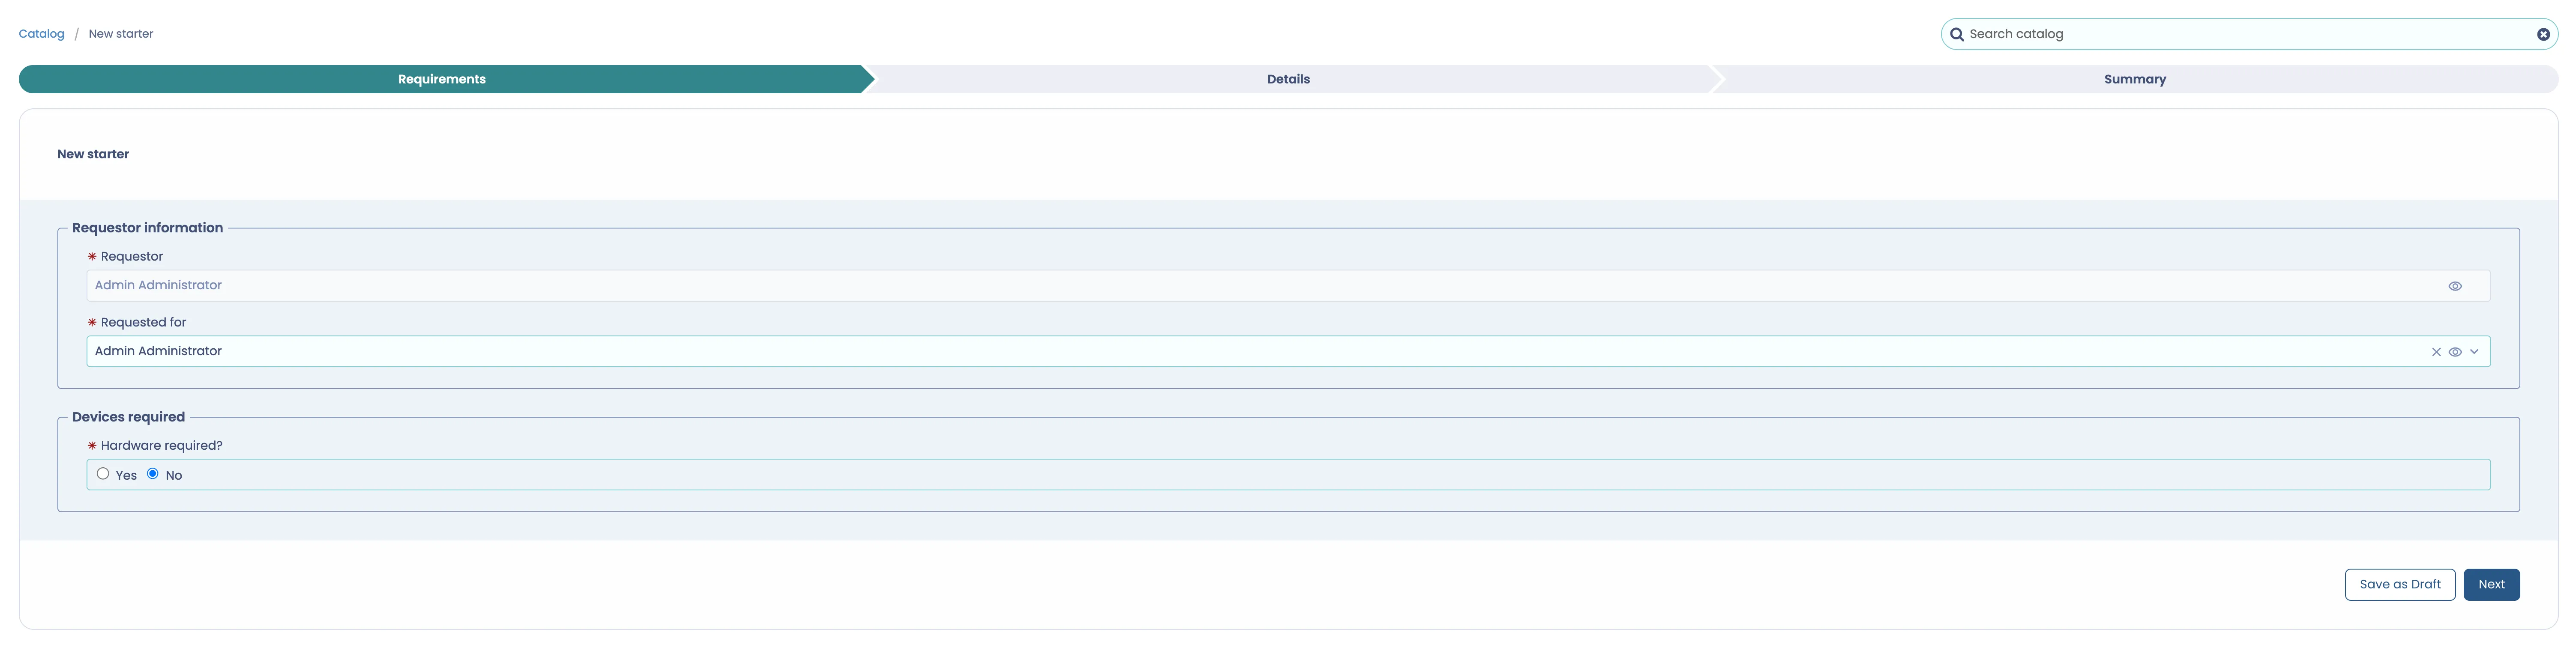Click the Save as Draft button
2576x647 pixels.
coord(2400,585)
